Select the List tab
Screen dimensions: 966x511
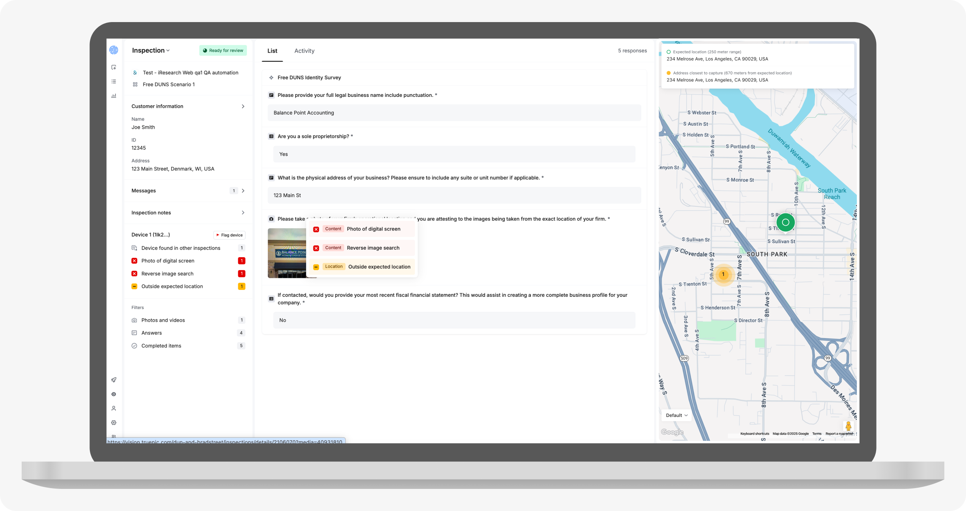point(272,51)
